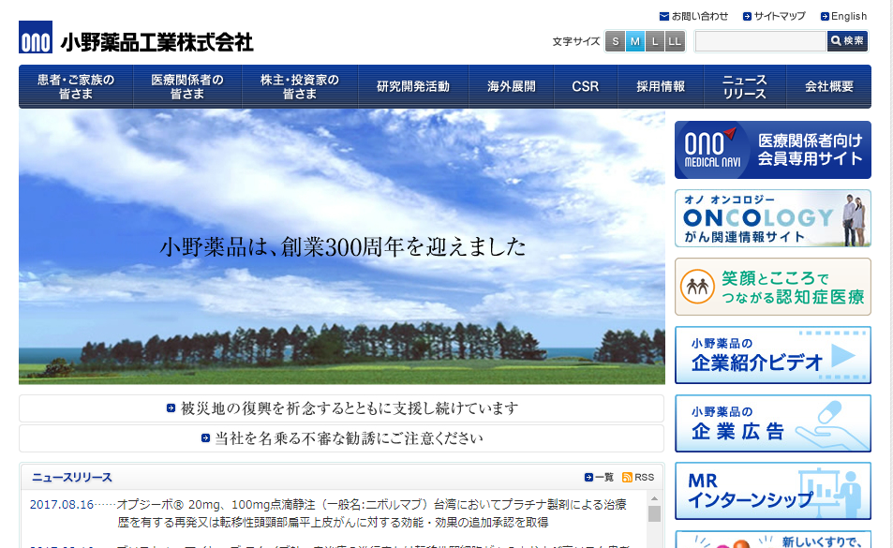Set font size to M
The image size is (893, 548).
[635, 41]
